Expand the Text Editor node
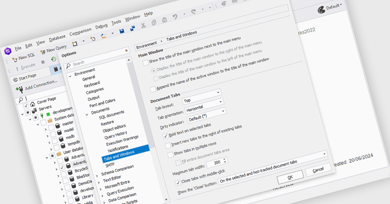This screenshot has width=390, height=204. (98, 182)
